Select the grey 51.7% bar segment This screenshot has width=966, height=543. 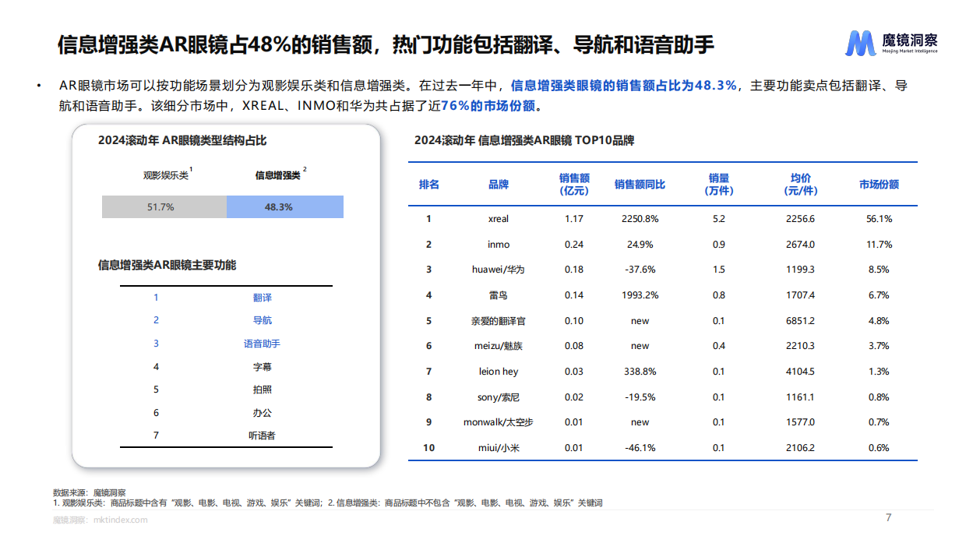[x=164, y=207]
